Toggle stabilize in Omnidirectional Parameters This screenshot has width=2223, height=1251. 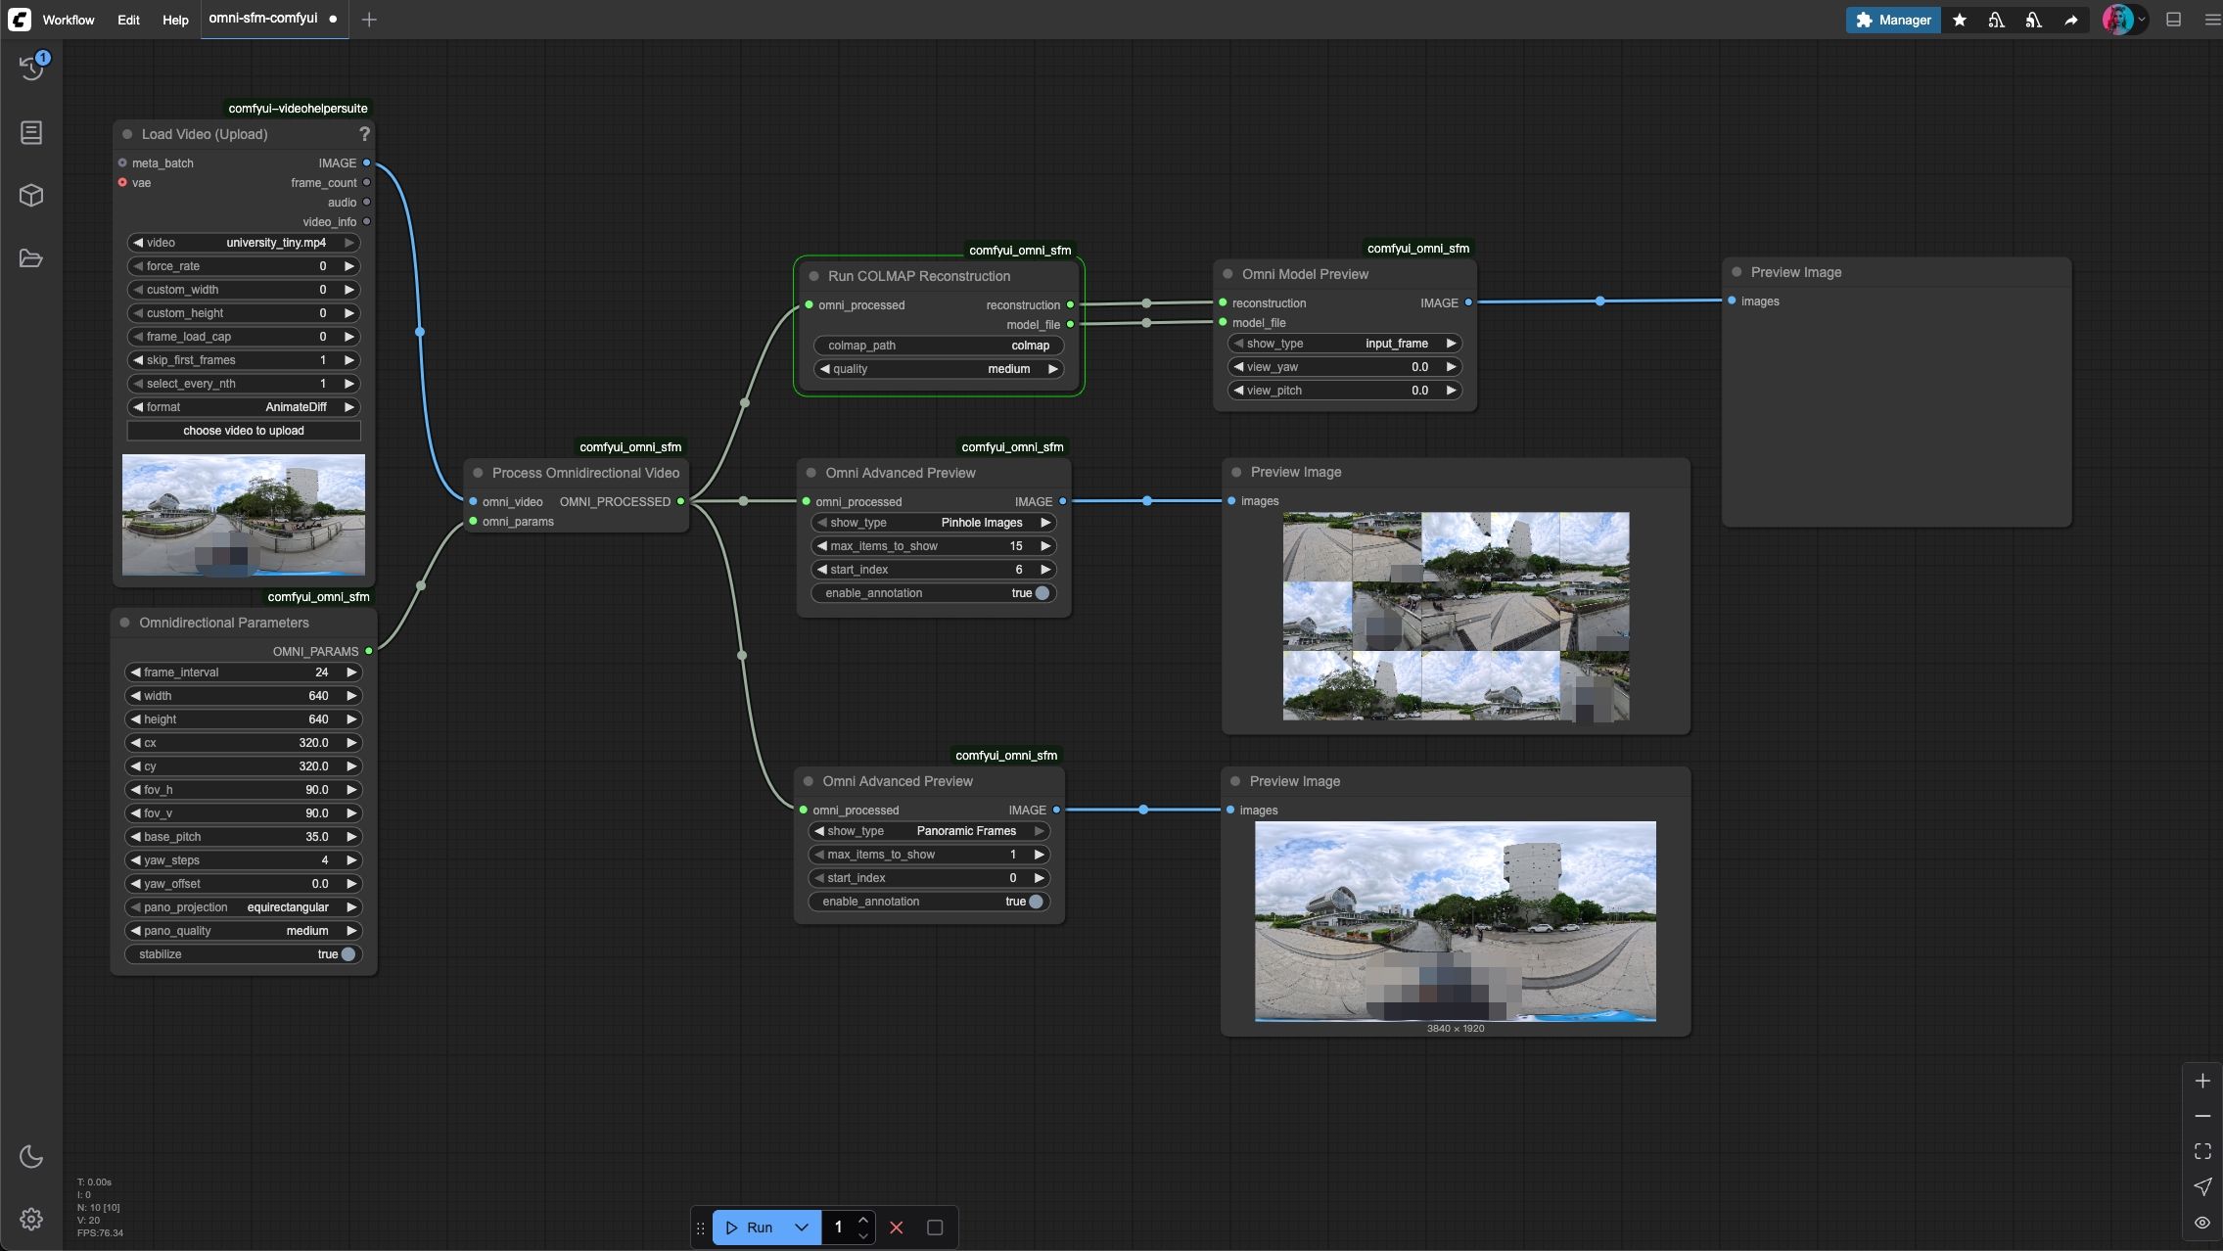click(x=244, y=954)
